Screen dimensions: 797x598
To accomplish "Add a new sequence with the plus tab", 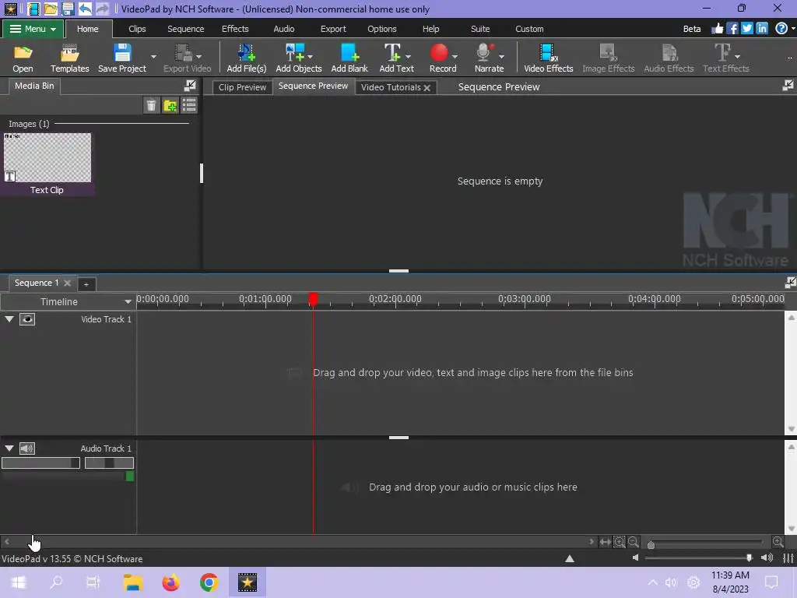I will coord(86,284).
